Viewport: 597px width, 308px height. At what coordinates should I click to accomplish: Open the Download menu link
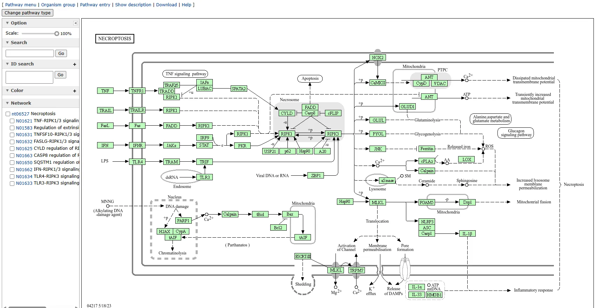pyautogui.click(x=166, y=5)
